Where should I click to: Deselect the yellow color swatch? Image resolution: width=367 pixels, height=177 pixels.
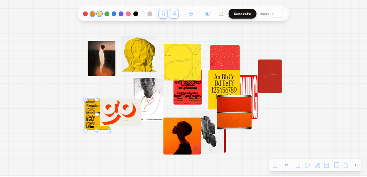[100, 14]
